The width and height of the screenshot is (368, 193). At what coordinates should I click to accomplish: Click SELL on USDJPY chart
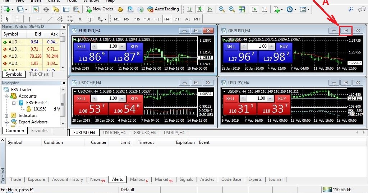tap(230, 99)
